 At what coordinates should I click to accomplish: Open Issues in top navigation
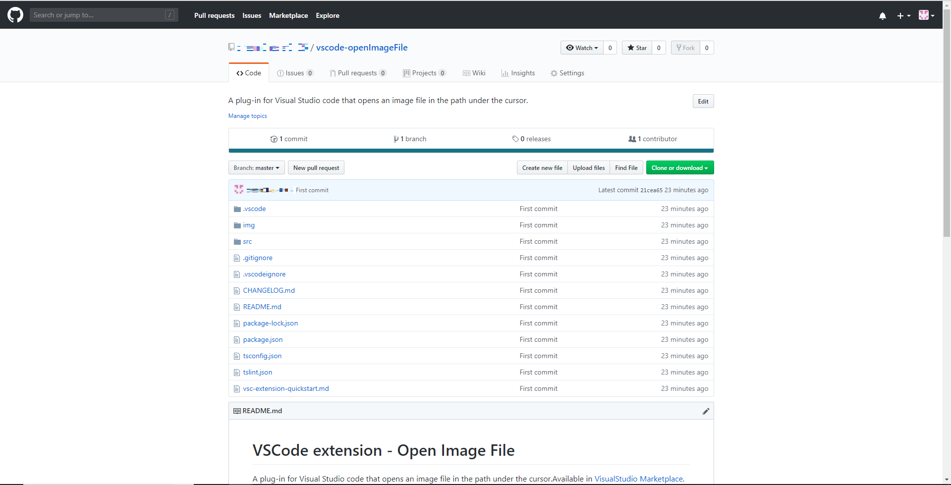click(x=252, y=15)
